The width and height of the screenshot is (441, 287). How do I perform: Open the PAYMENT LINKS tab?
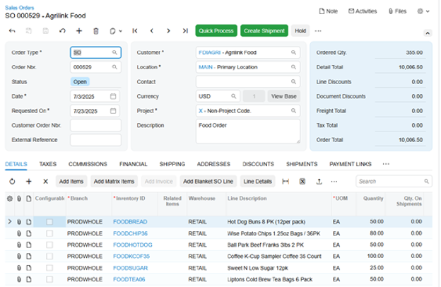point(351,164)
